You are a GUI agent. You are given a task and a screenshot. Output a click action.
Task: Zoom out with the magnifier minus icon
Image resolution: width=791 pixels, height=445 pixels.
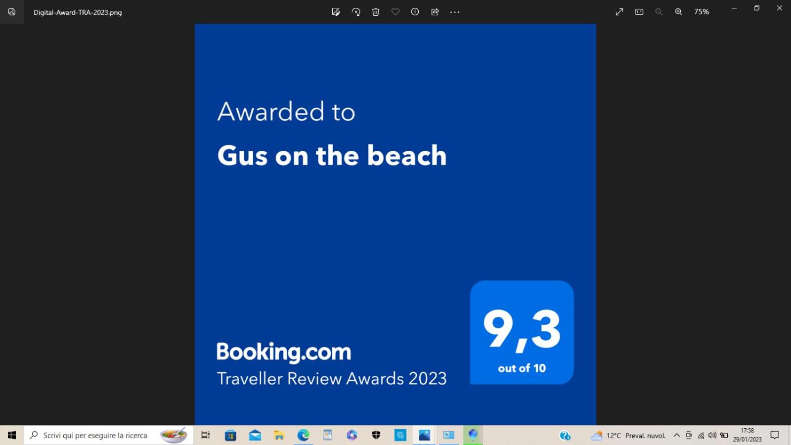click(x=659, y=12)
